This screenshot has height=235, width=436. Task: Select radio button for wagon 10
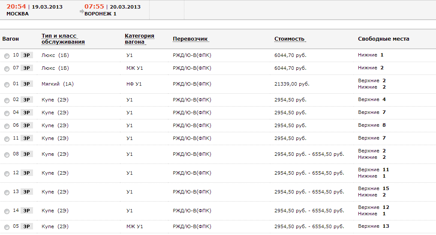(x=6, y=56)
